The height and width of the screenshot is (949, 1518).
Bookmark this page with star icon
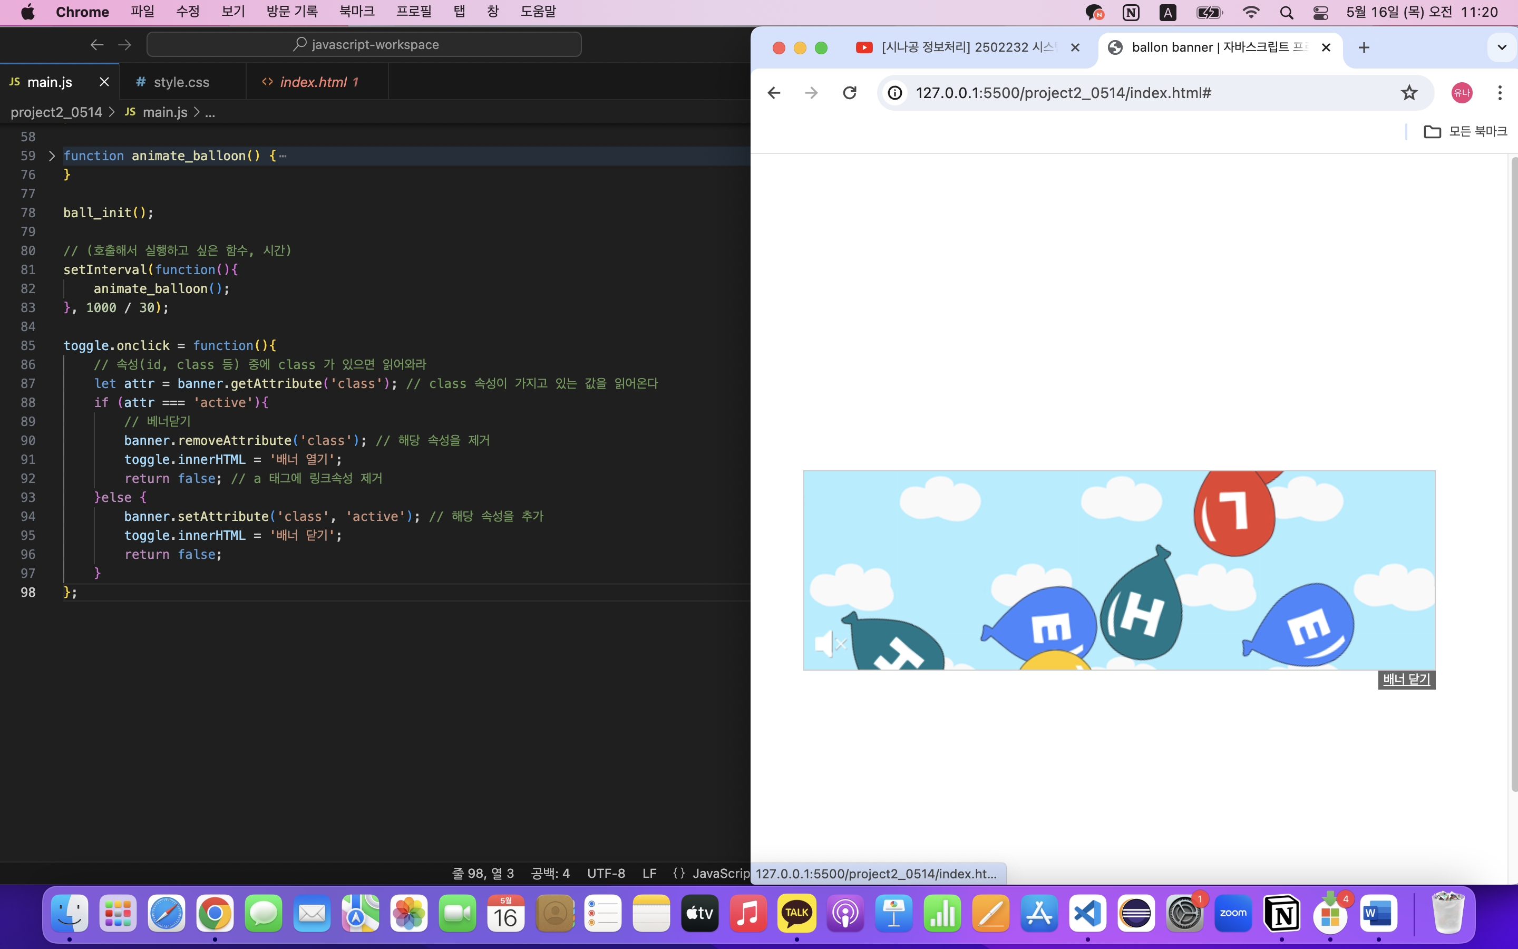click(1409, 93)
